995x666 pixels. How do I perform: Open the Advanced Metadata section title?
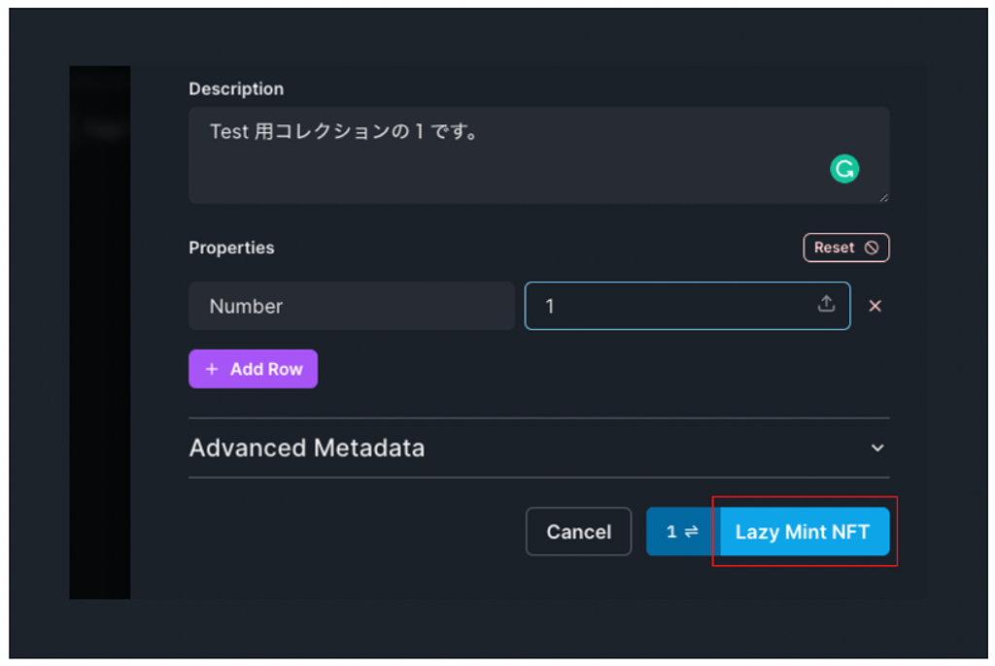[x=306, y=449]
